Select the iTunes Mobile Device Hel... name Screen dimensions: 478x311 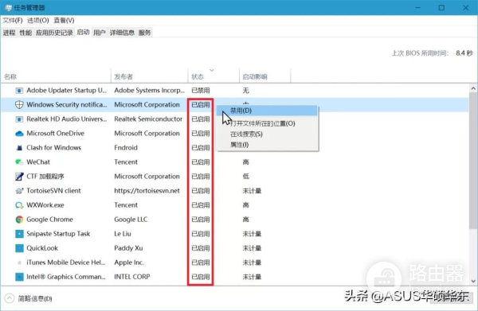point(66,262)
